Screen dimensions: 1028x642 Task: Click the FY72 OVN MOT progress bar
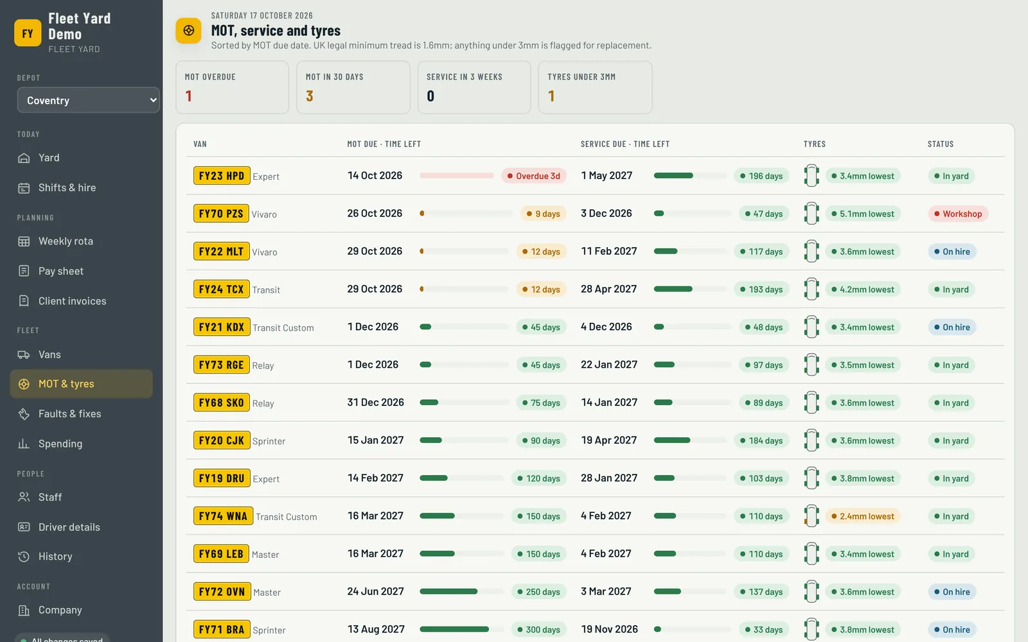(x=462, y=592)
